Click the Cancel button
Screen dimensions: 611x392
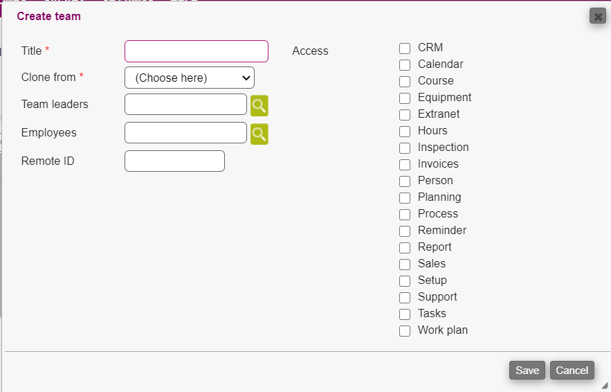click(572, 371)
